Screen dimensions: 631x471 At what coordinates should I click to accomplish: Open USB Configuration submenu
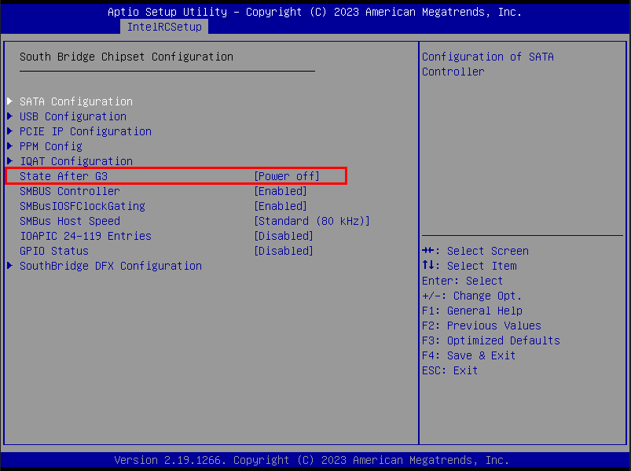pyautogui.click(x=73, y=116)
